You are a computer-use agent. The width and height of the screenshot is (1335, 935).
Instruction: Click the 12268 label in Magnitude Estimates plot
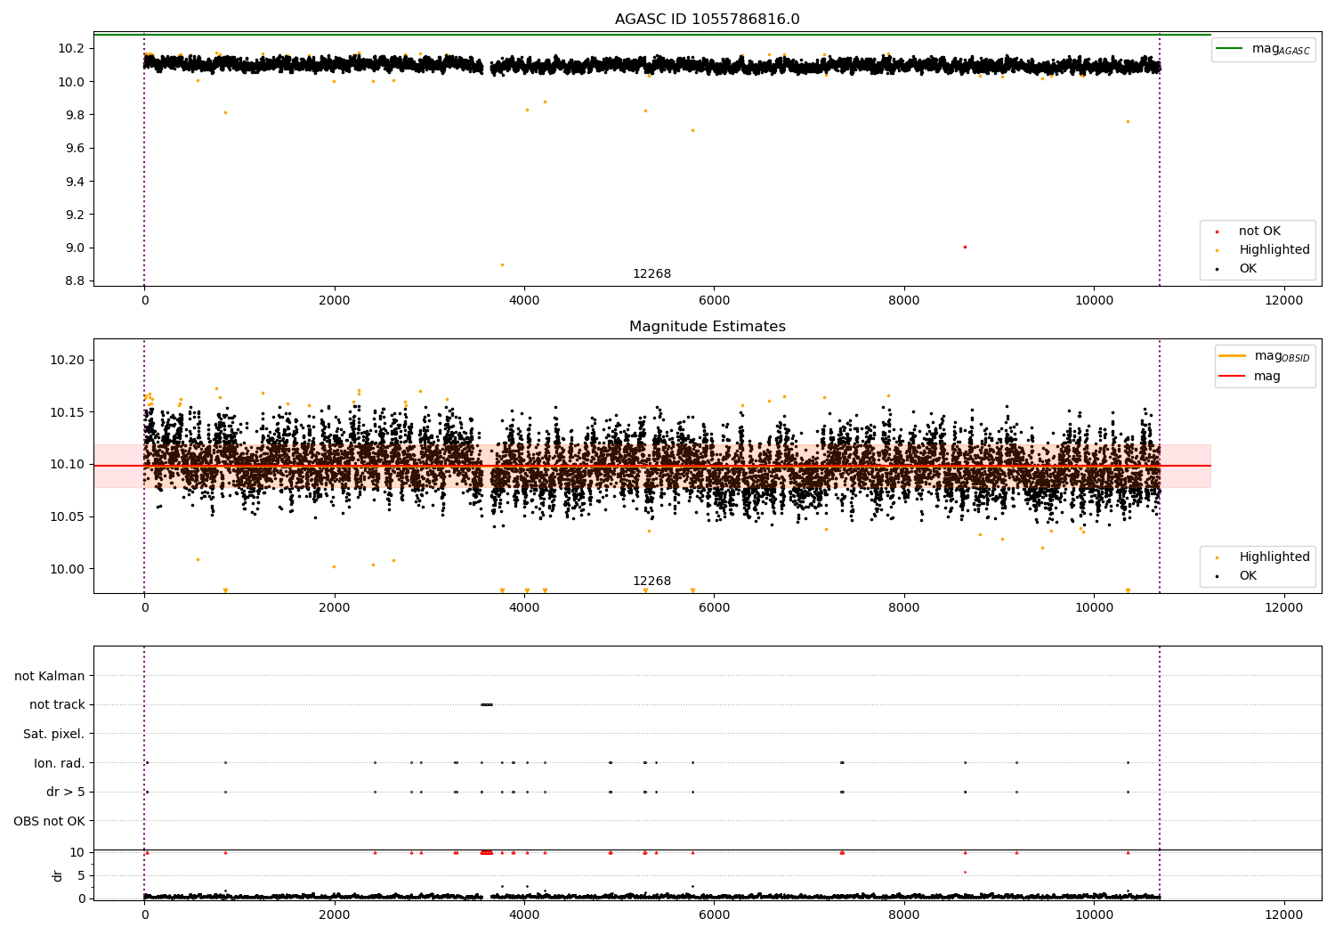(652, 581)
